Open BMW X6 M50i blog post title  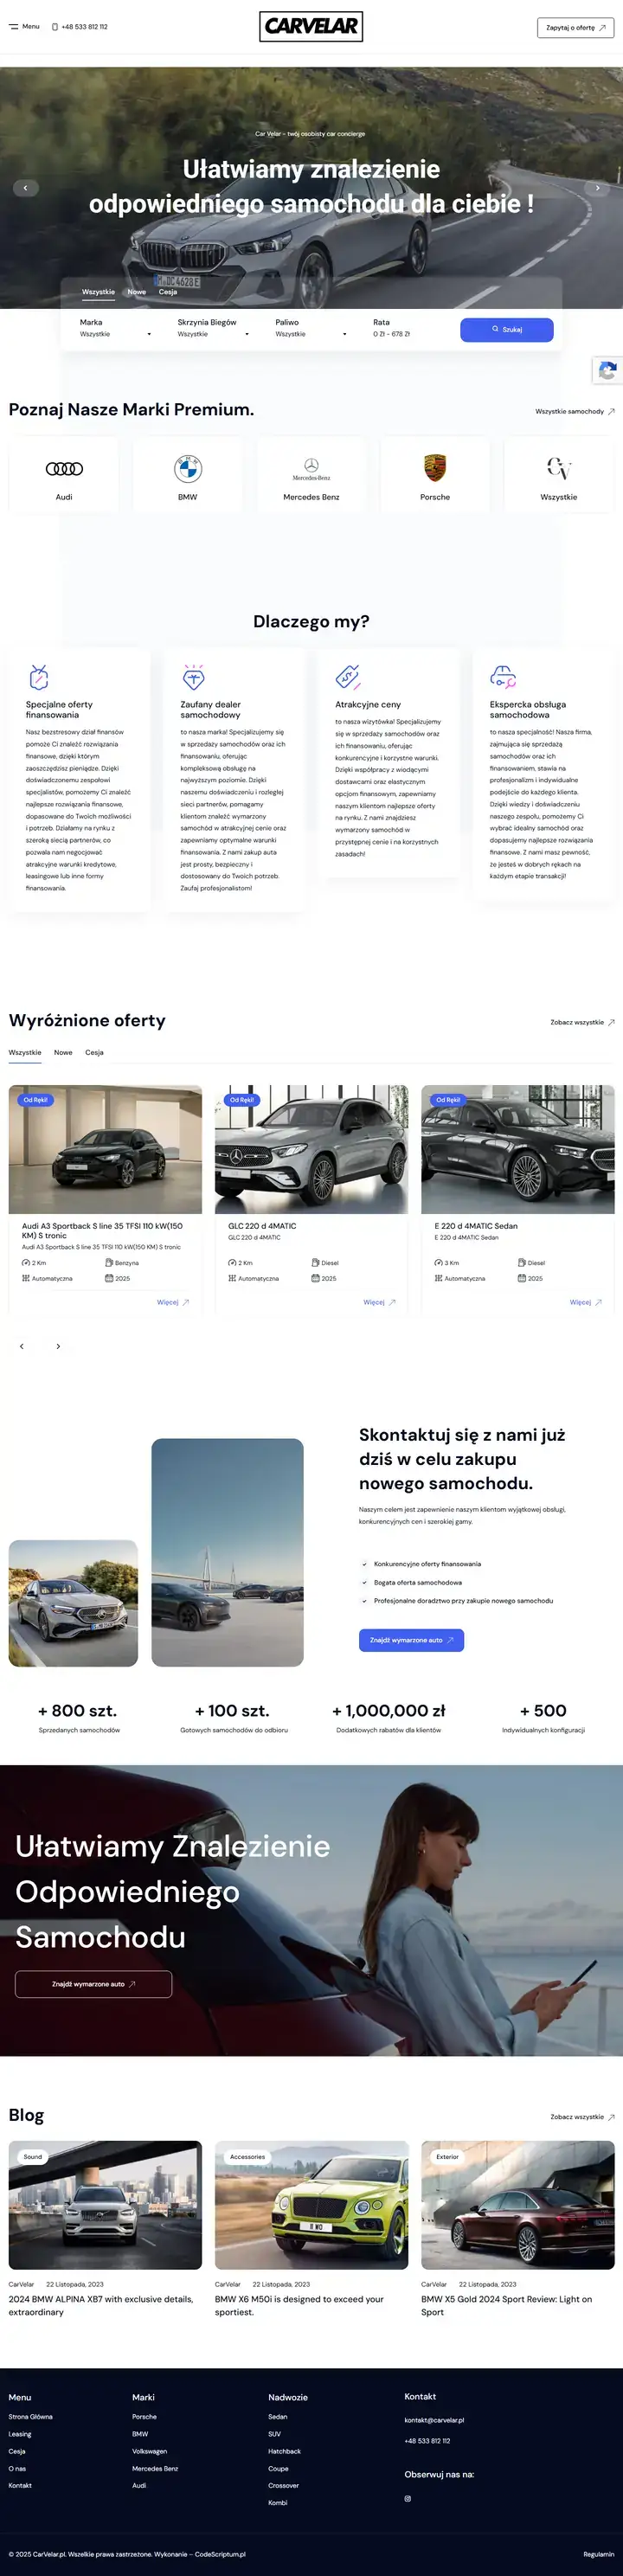click(299, 2305)
